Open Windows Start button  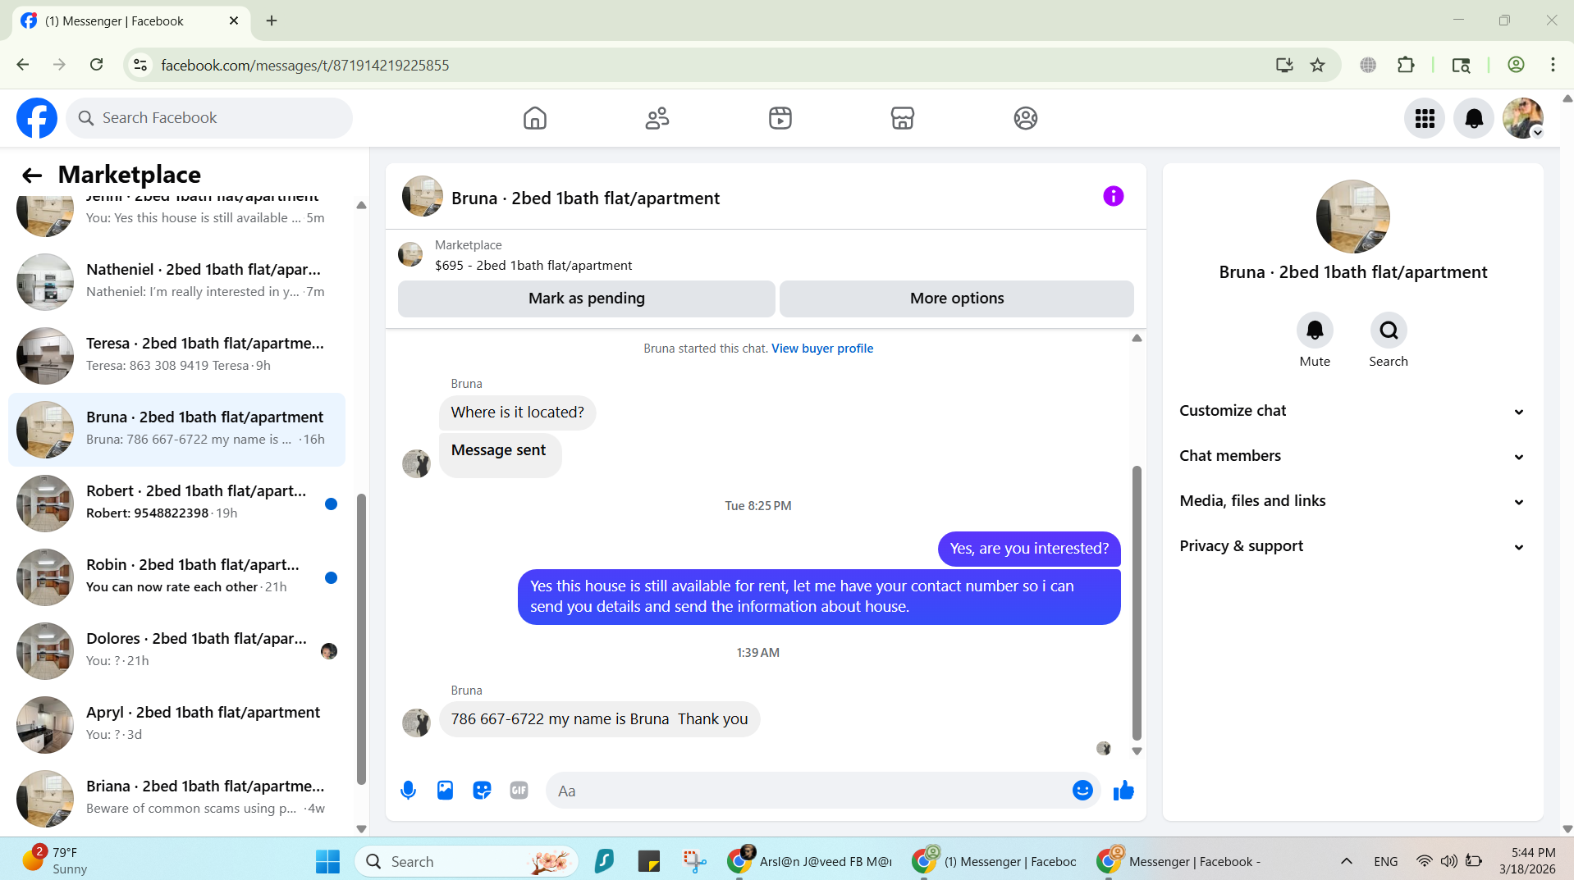point(327,861)
